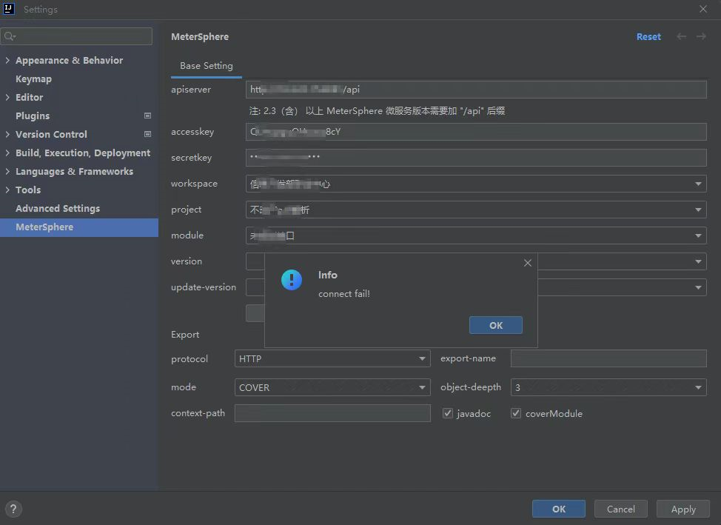The image size is (721, 525).
Task: Navigate forward using the right arrow icon
Action: [x=700, y=36]
